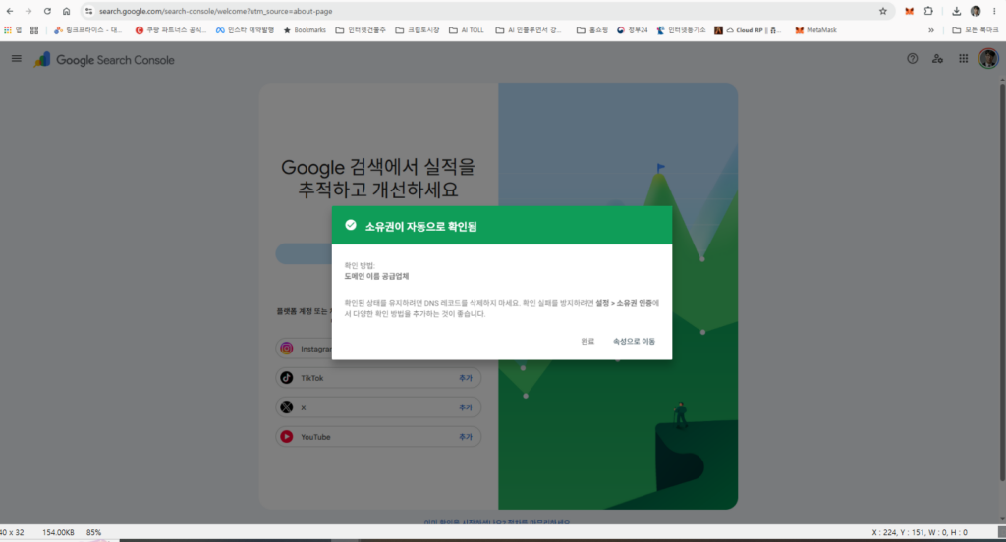1006x542 pixels.
Task: Open the 쿠팡 파트너스 bookmark
Action: click(x=171, y=30)
